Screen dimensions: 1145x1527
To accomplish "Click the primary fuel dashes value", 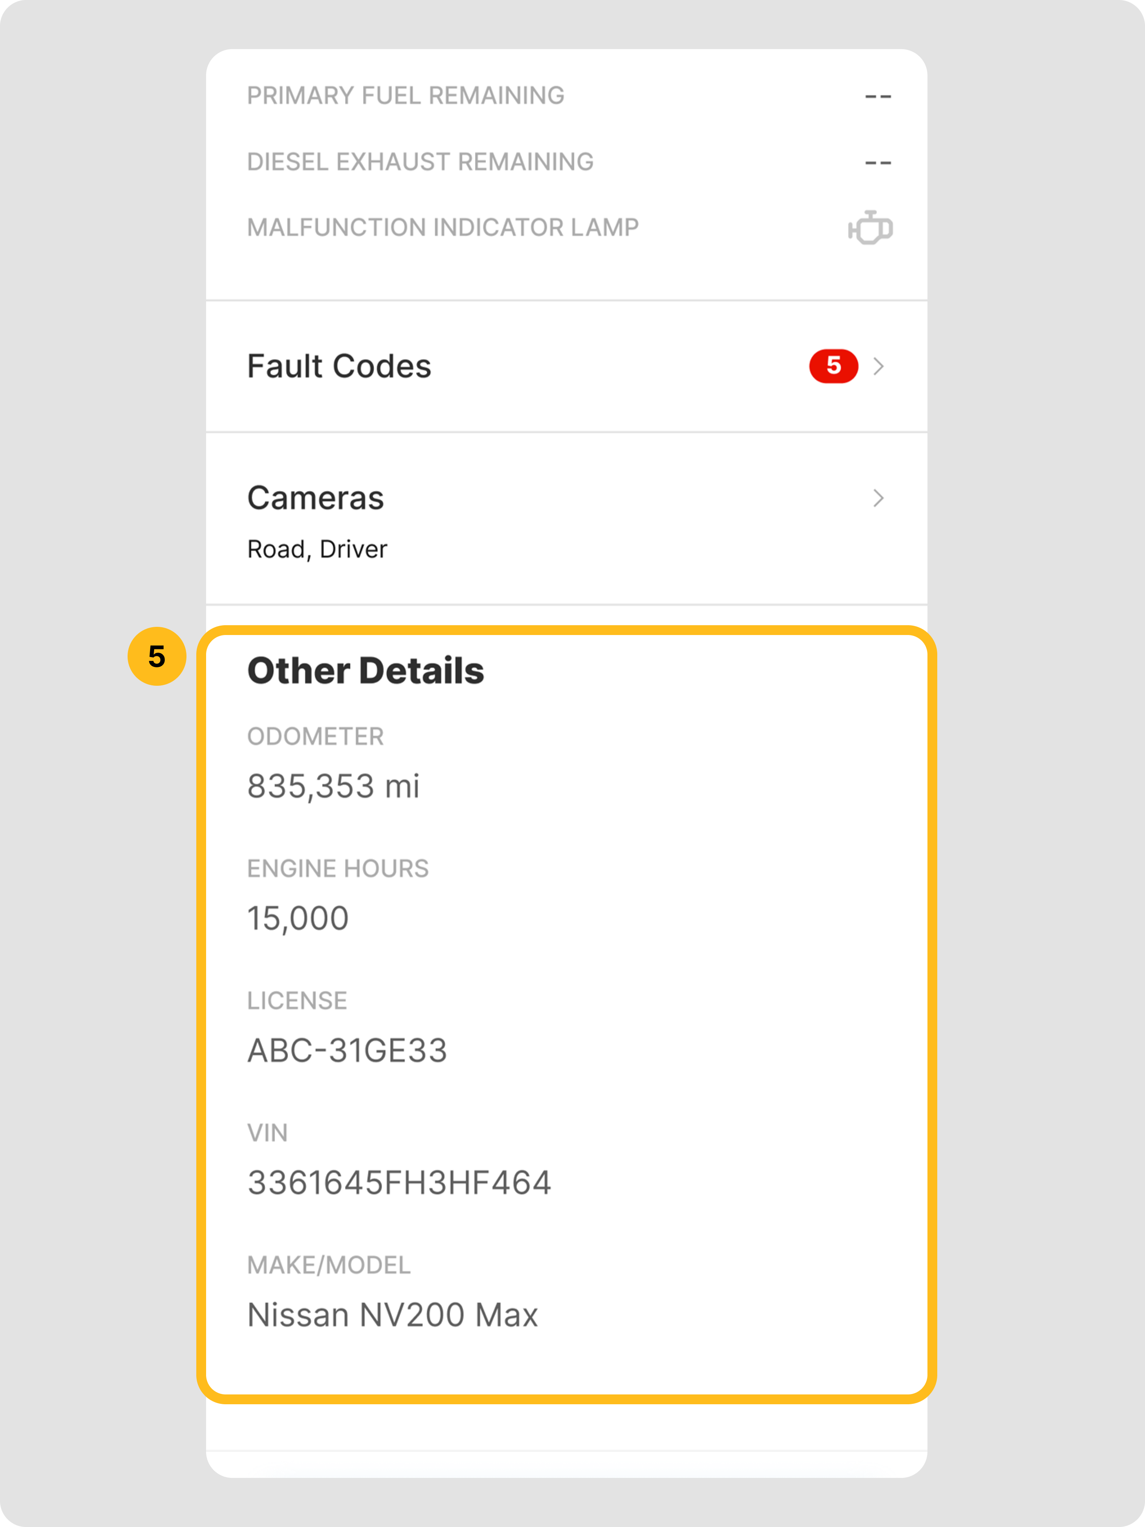I will point(878,97).
